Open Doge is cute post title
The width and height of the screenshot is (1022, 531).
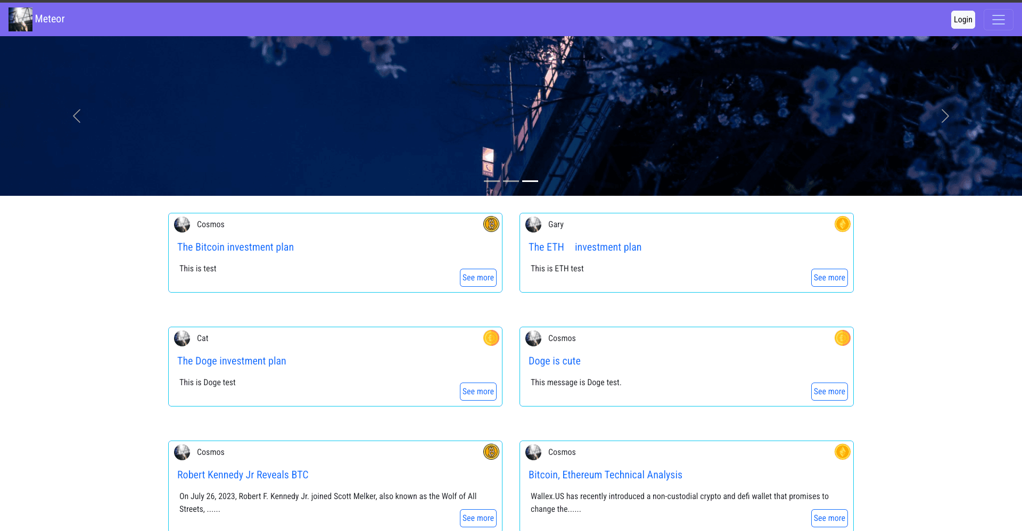click(x=554, y=361)
